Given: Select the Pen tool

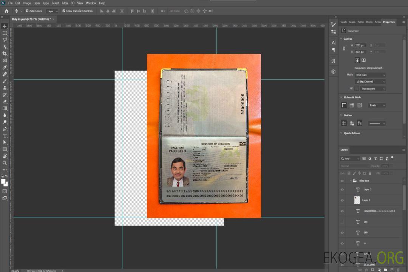Looking at the screenshot, I should click(x=5, y=129).
